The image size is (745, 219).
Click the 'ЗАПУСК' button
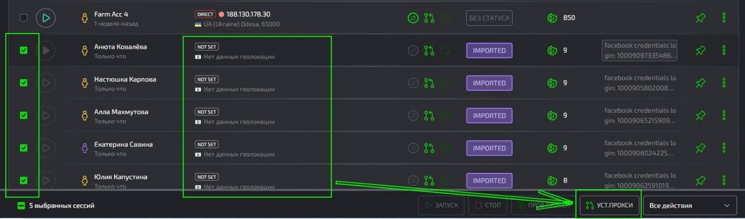pos(441,205)
